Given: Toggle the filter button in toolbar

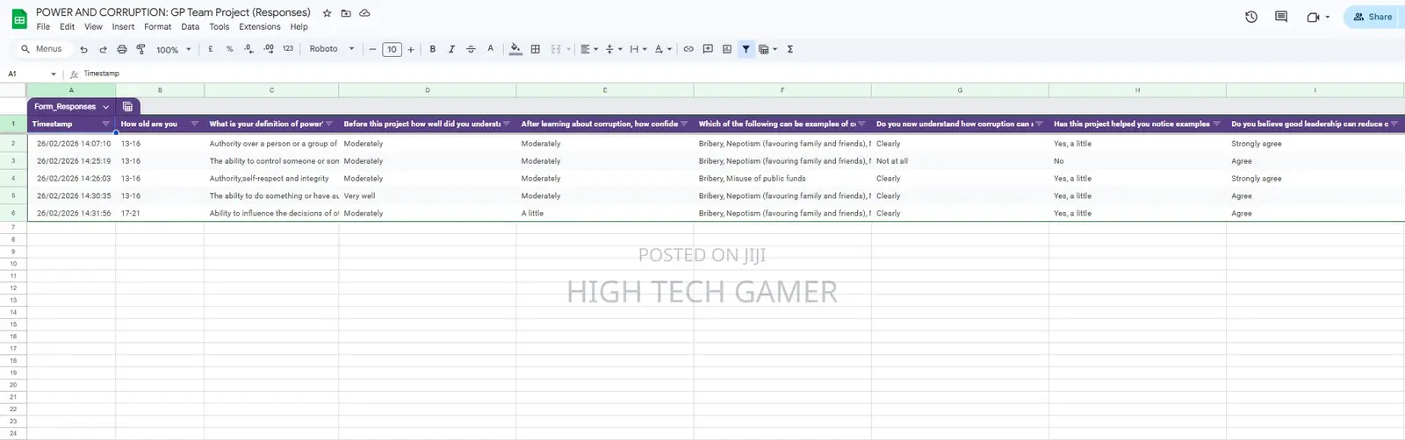Looking at the screenshot, I should tap(746, 49).
